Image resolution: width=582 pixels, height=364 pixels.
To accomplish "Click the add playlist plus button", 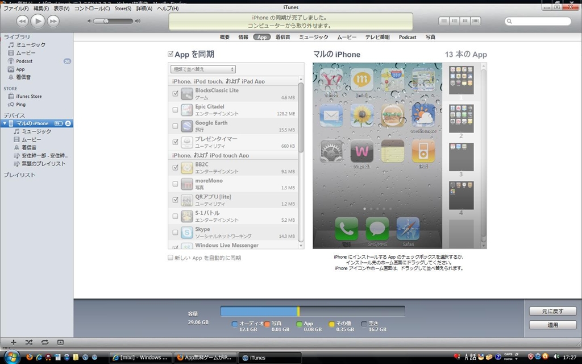I will (14, 342).
